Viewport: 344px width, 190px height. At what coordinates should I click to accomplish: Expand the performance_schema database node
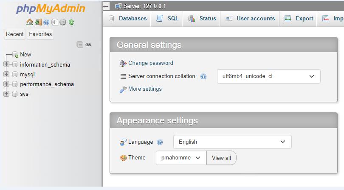click(x=6, y=84)
